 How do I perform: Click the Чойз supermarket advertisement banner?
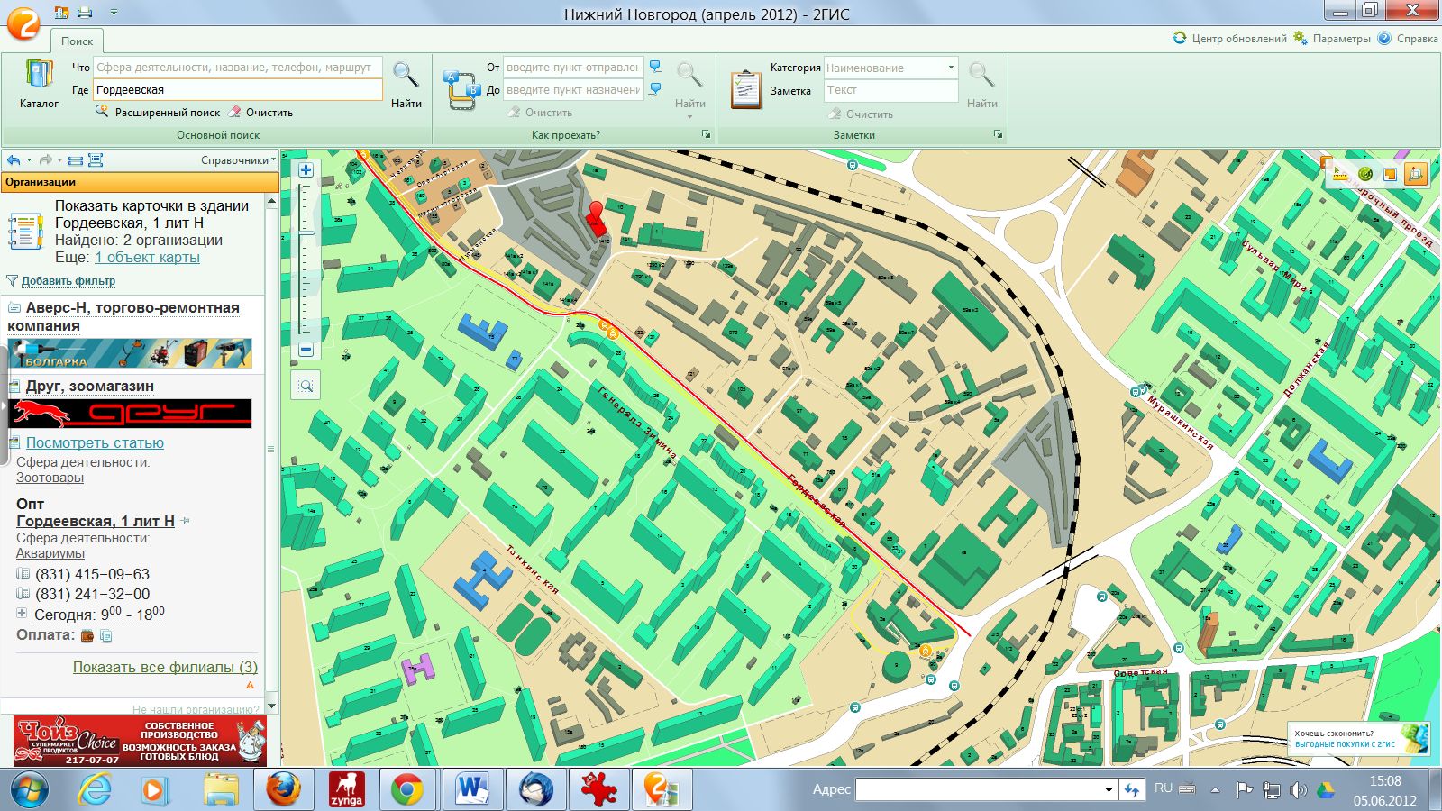140,741
